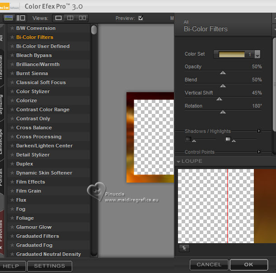The image size is (276, 273).
Task: Toggle favorite star for Contrast Only
Action: 12,118
